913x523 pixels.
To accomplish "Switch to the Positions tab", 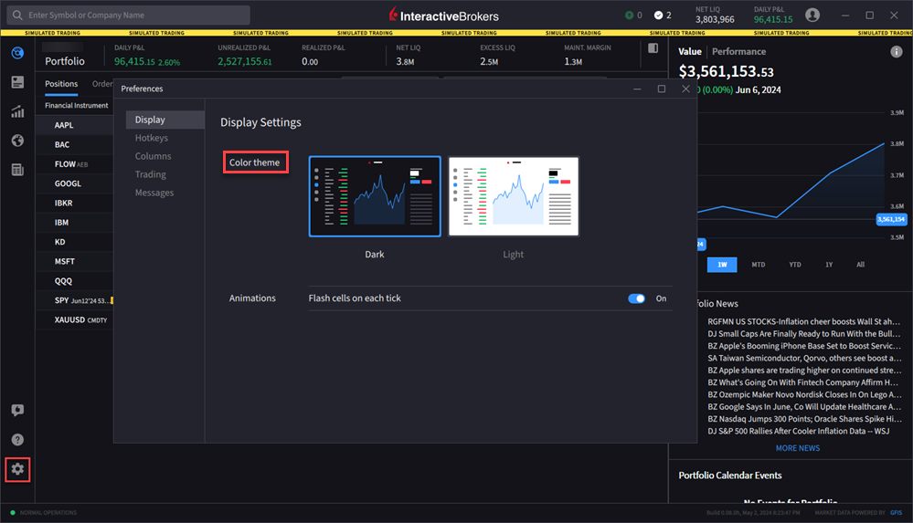I will [61, 84].
